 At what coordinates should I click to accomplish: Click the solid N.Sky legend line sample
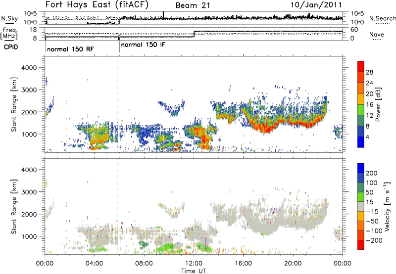tap(9, 23)
